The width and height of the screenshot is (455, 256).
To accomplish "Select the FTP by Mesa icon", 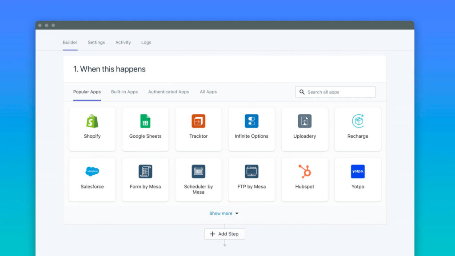I will (251, 172).
